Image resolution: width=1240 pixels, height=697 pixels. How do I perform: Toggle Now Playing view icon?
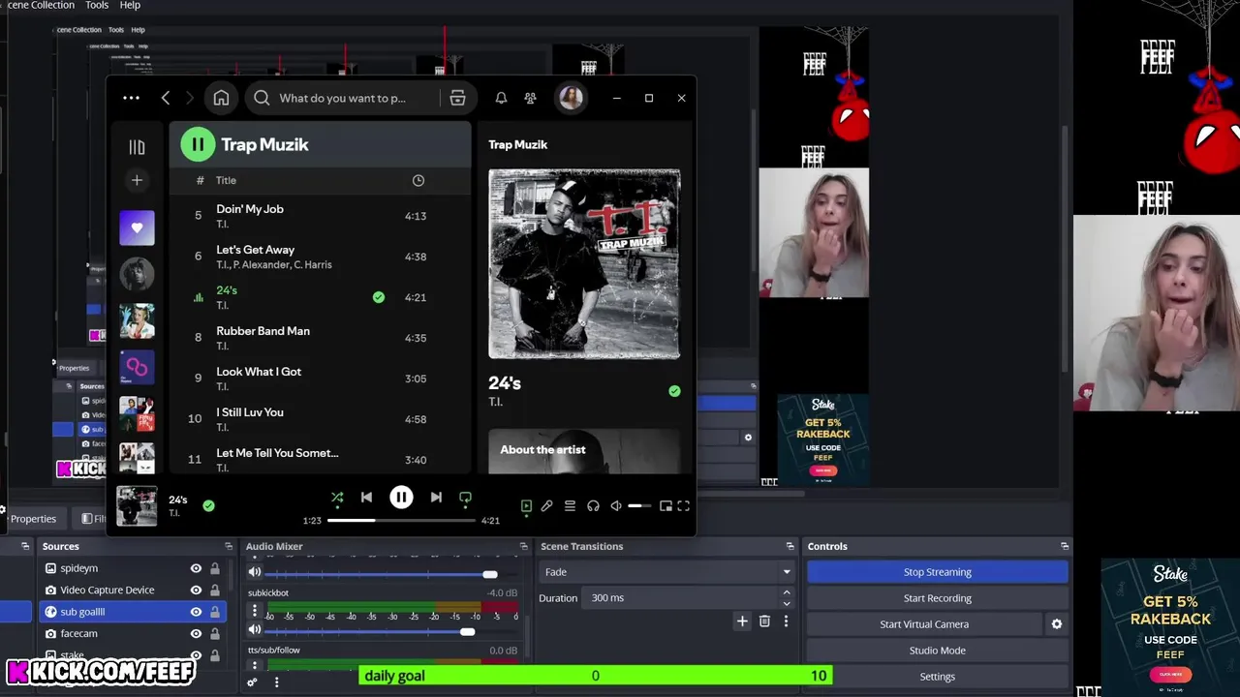(526, 505)
